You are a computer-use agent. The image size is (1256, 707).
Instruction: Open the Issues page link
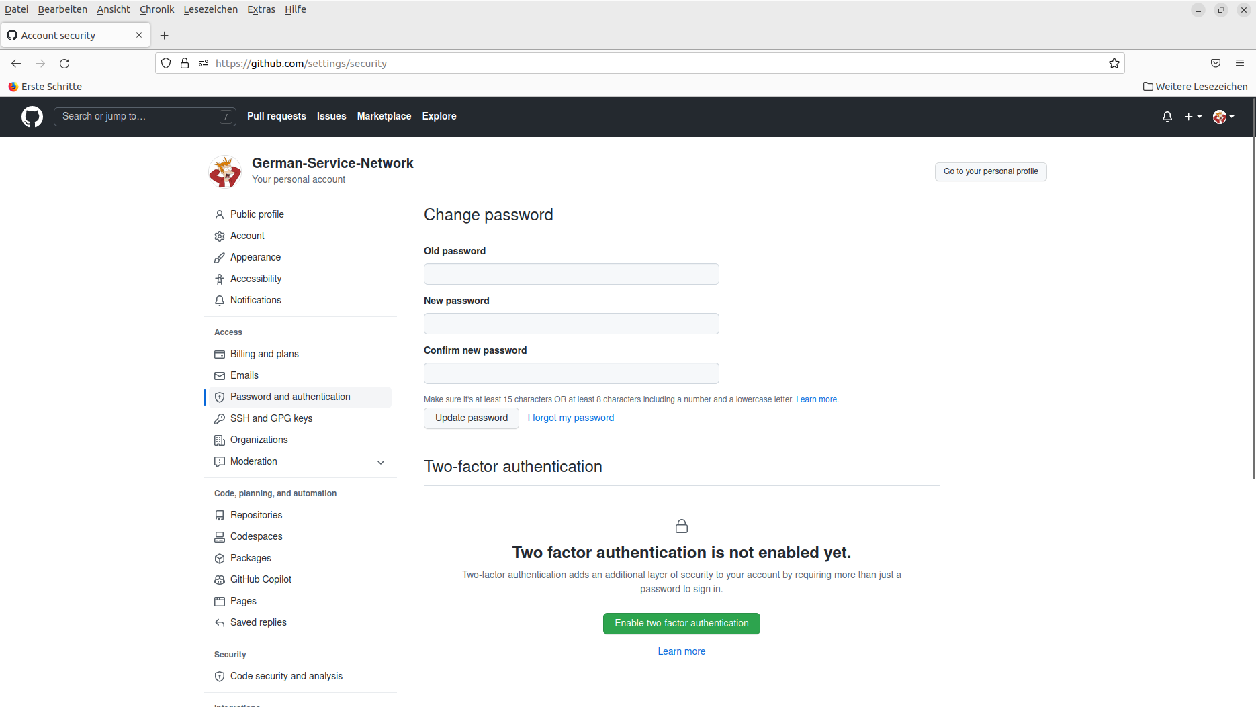[332, 116]
